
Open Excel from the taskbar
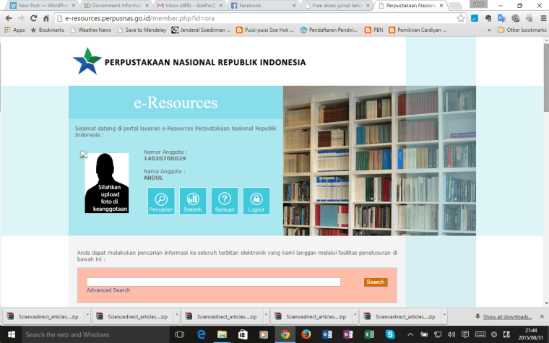tap(369, 334)
